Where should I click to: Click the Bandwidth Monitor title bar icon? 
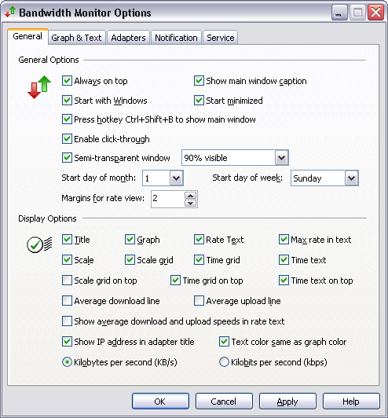(x=10, y=13)
